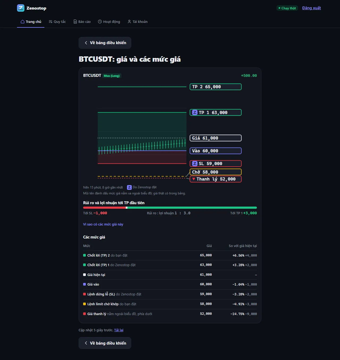Switch to the Hoạt động tab
Screen dimensions: 340x360
point(109,22)
